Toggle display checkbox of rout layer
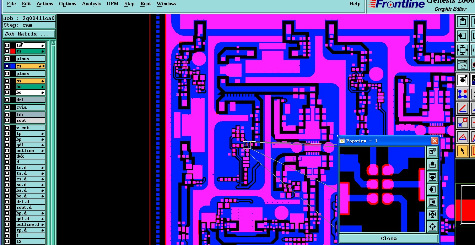 (7, 120)
